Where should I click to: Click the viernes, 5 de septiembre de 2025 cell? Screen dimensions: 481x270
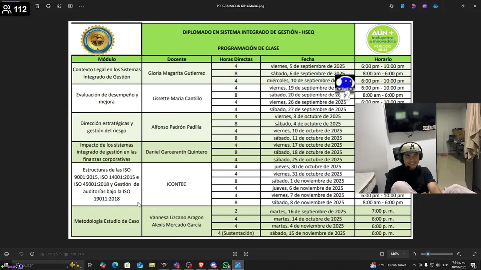click(x=308, y=66)
